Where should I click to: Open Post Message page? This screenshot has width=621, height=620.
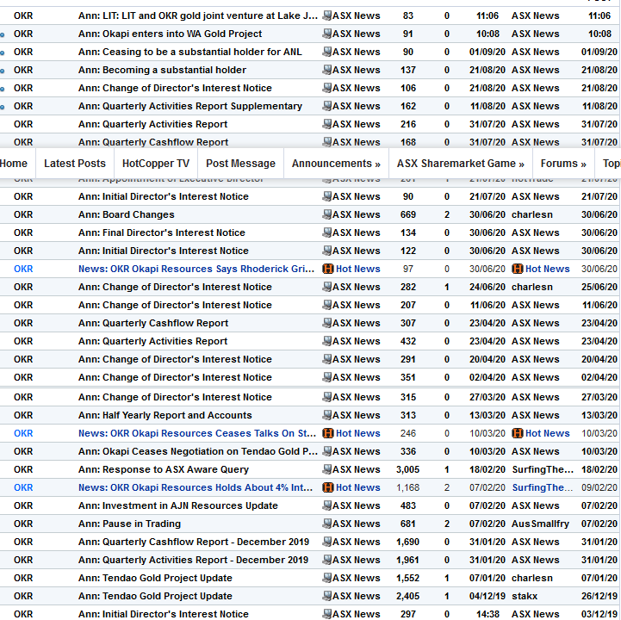pos(240,164)
